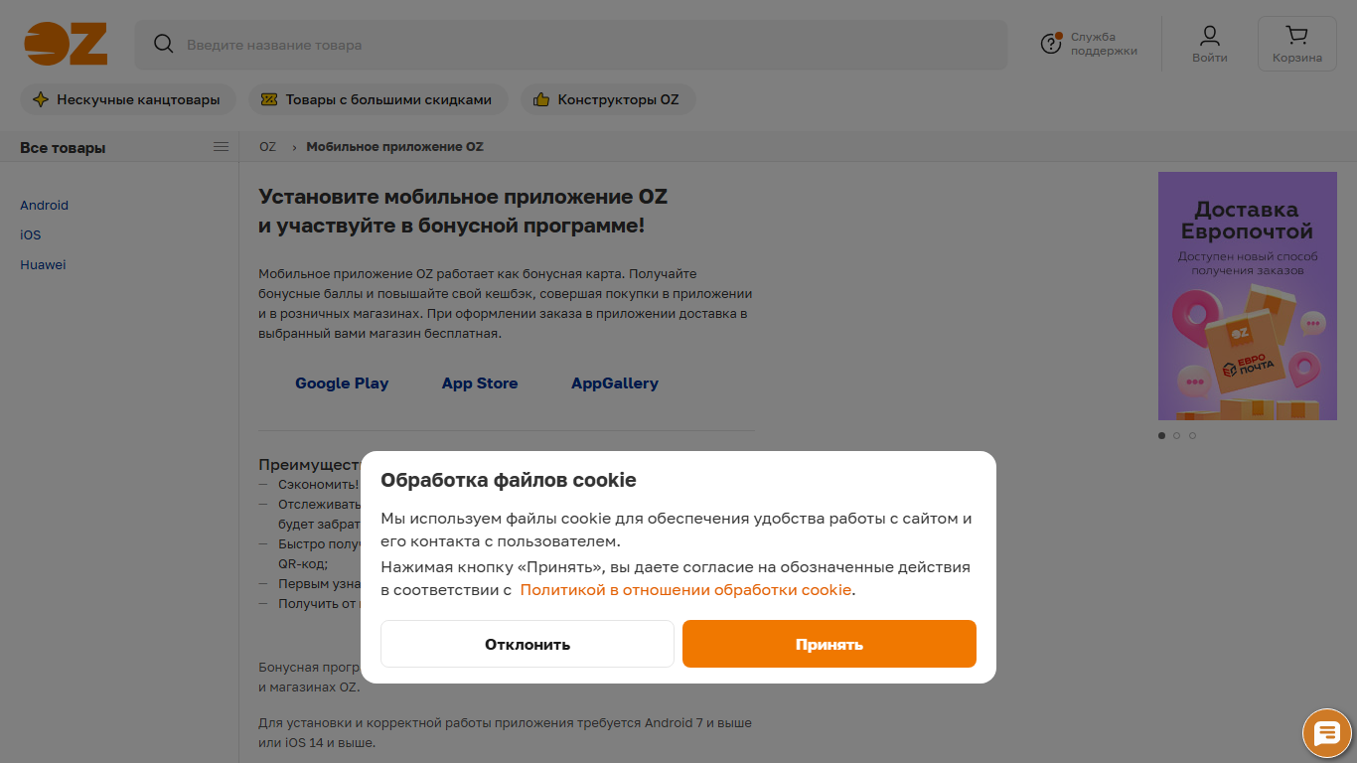Expand the Все товары hamburger menu
This screenshot has height=763, width=1357.
point(221,147)
